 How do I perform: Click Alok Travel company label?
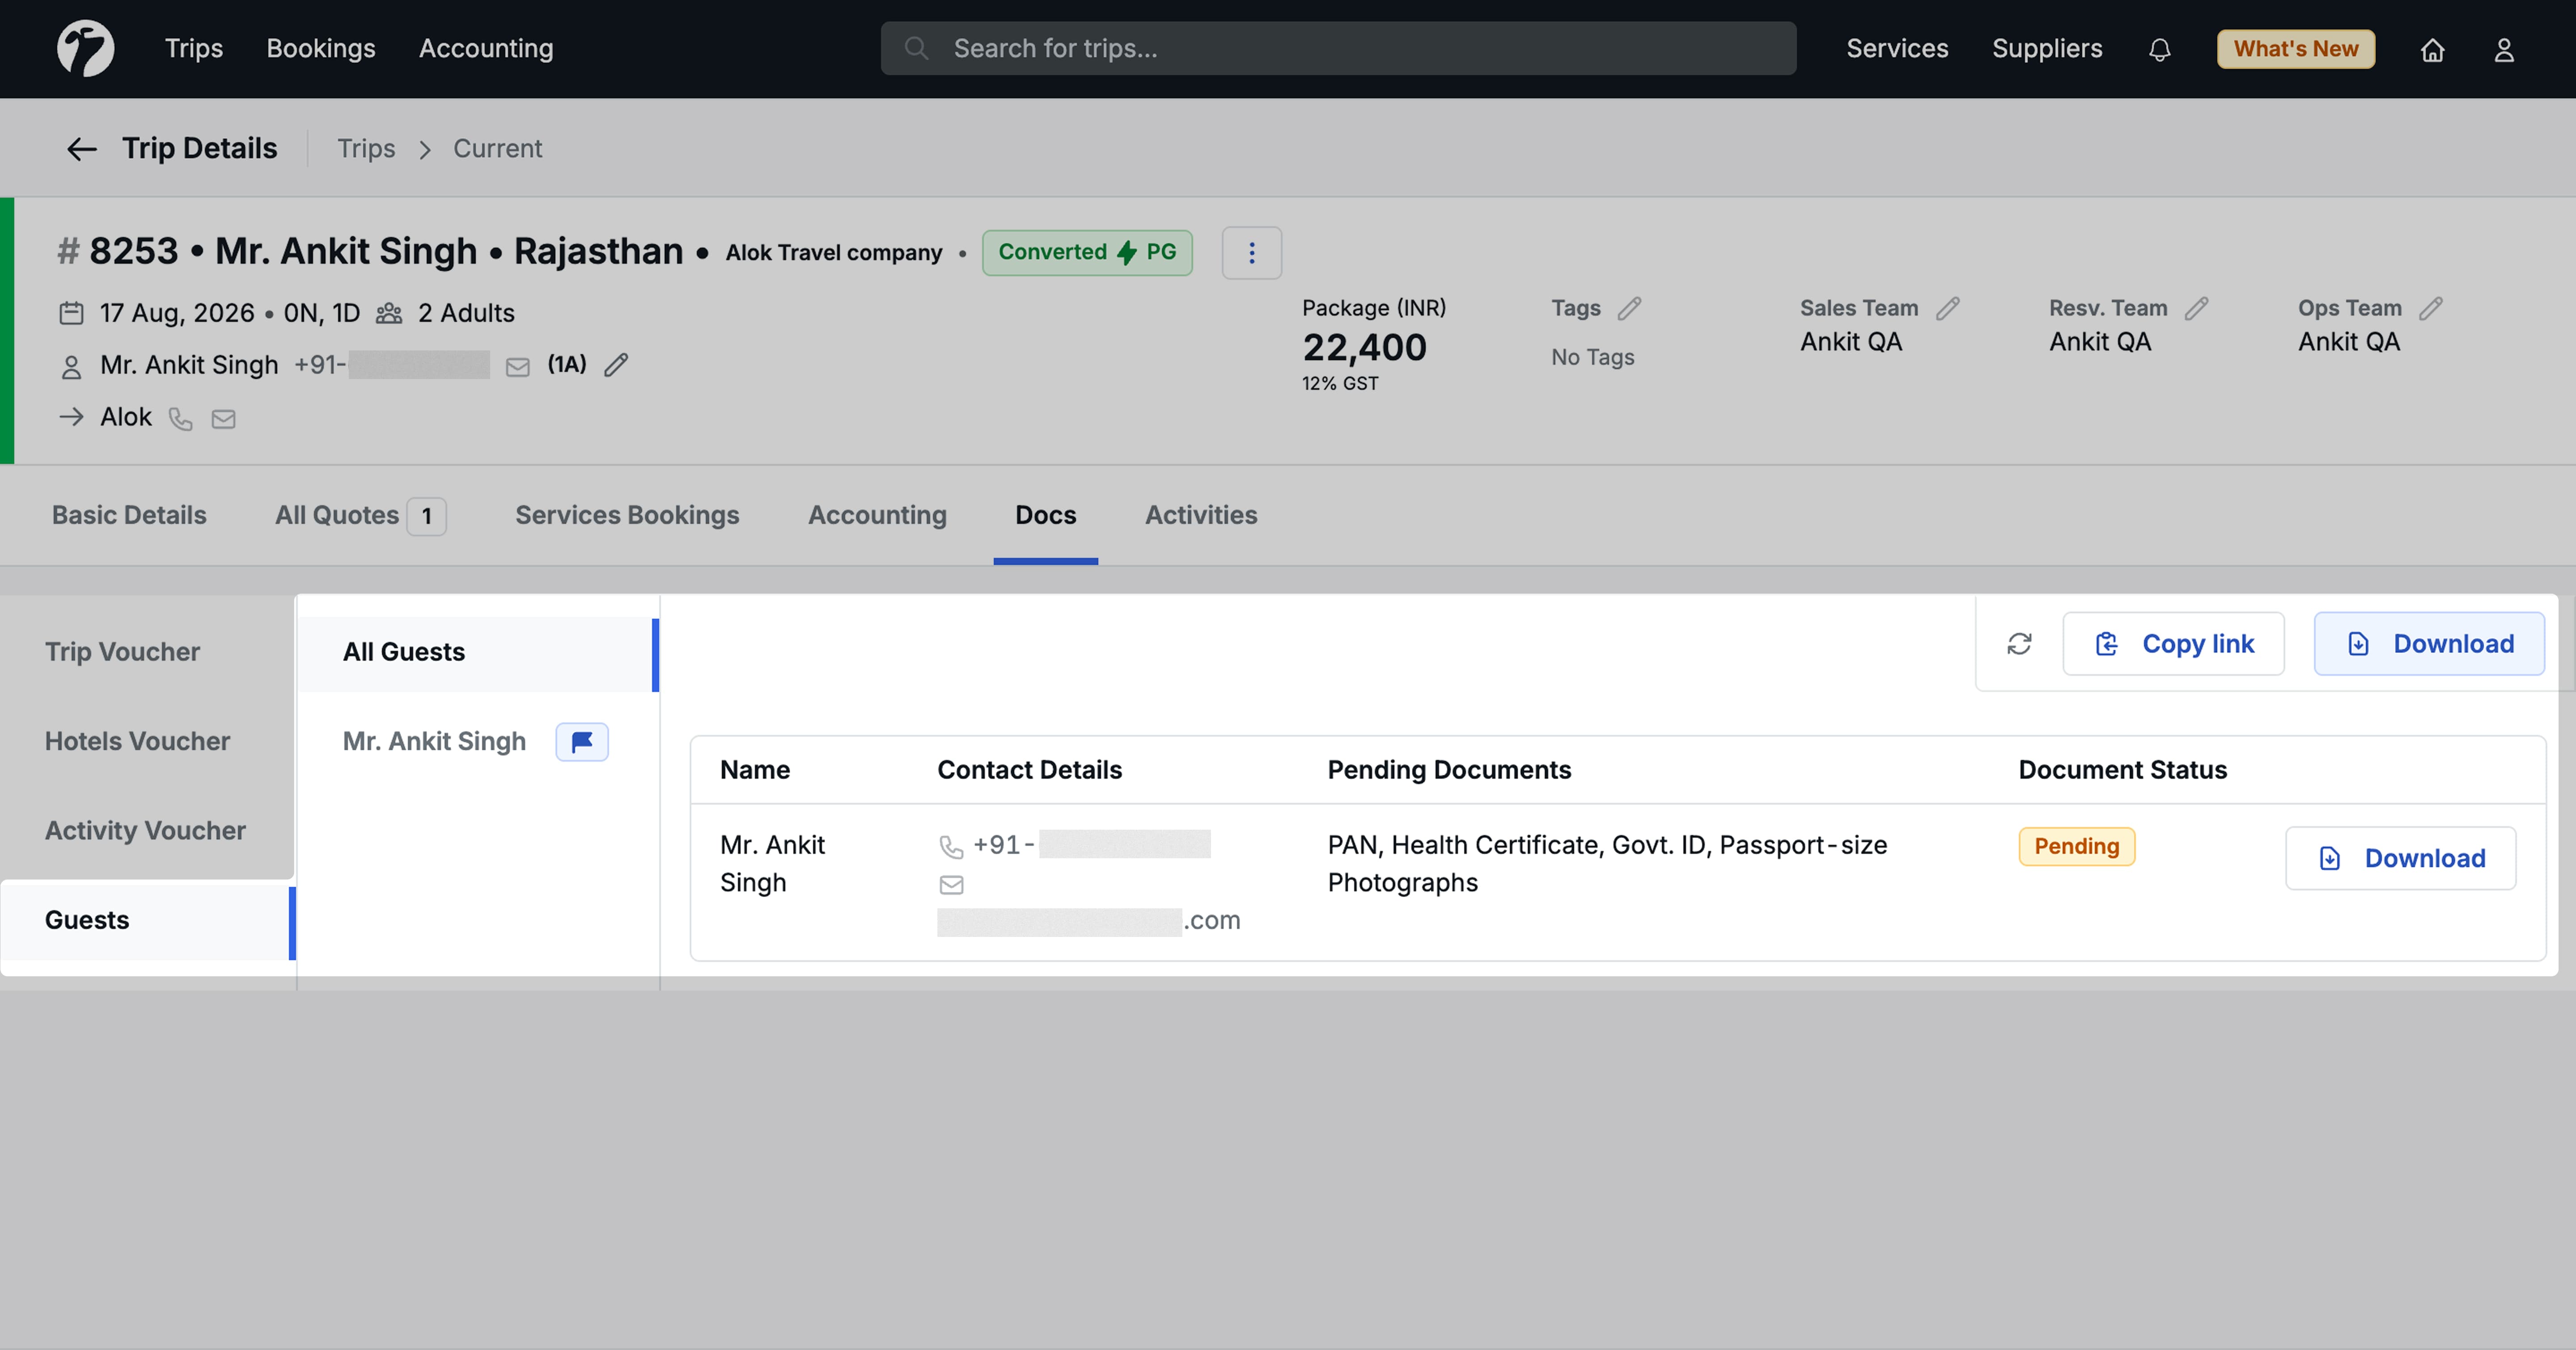click(x=834, y=253)
